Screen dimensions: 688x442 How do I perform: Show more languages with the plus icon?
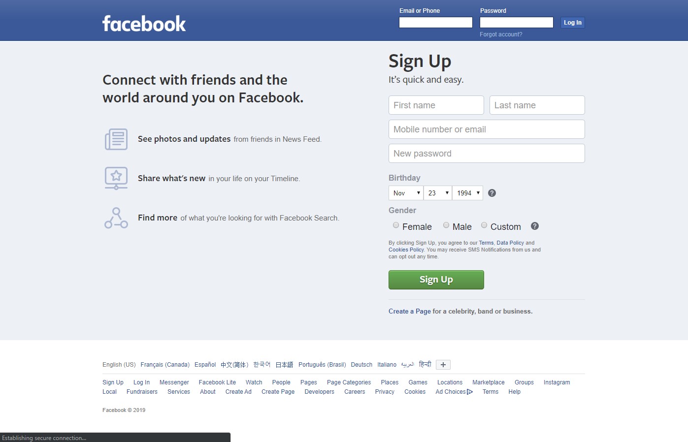point(443,365)
